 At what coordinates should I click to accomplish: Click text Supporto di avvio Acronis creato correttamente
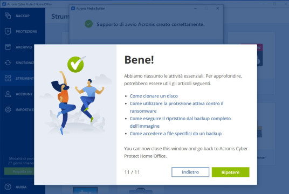point(150,24)
